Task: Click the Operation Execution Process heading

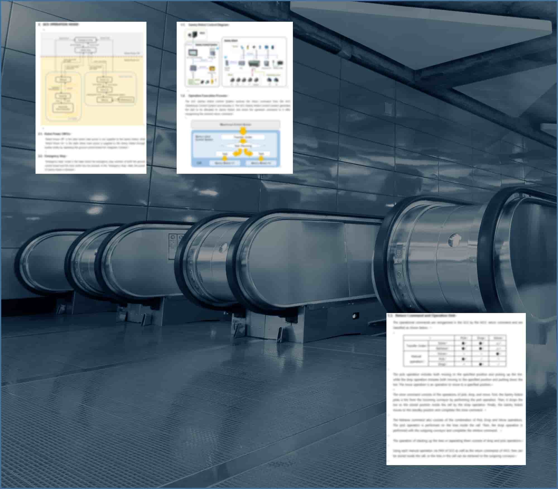Action: tap(208, 96)
